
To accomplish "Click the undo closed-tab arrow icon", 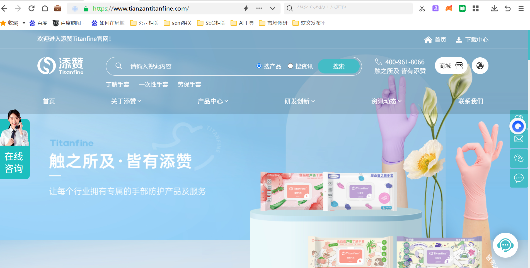I will tap(508, 9).
